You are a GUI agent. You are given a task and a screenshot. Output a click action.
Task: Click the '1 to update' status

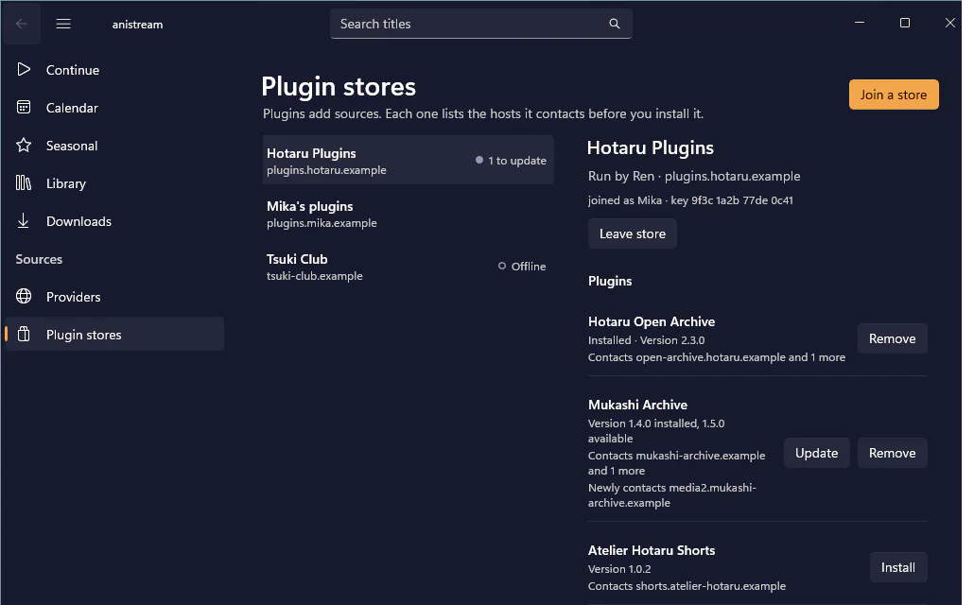511,161
